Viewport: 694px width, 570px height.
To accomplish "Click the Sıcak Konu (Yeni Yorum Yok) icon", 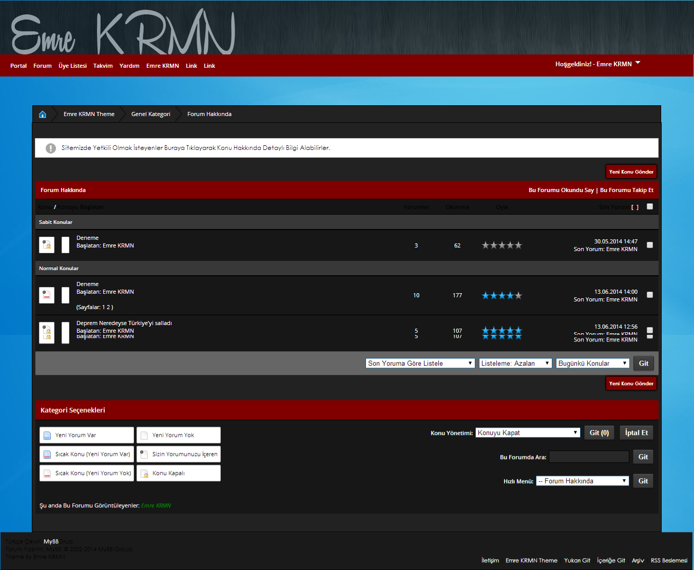I will click(47, 473).
